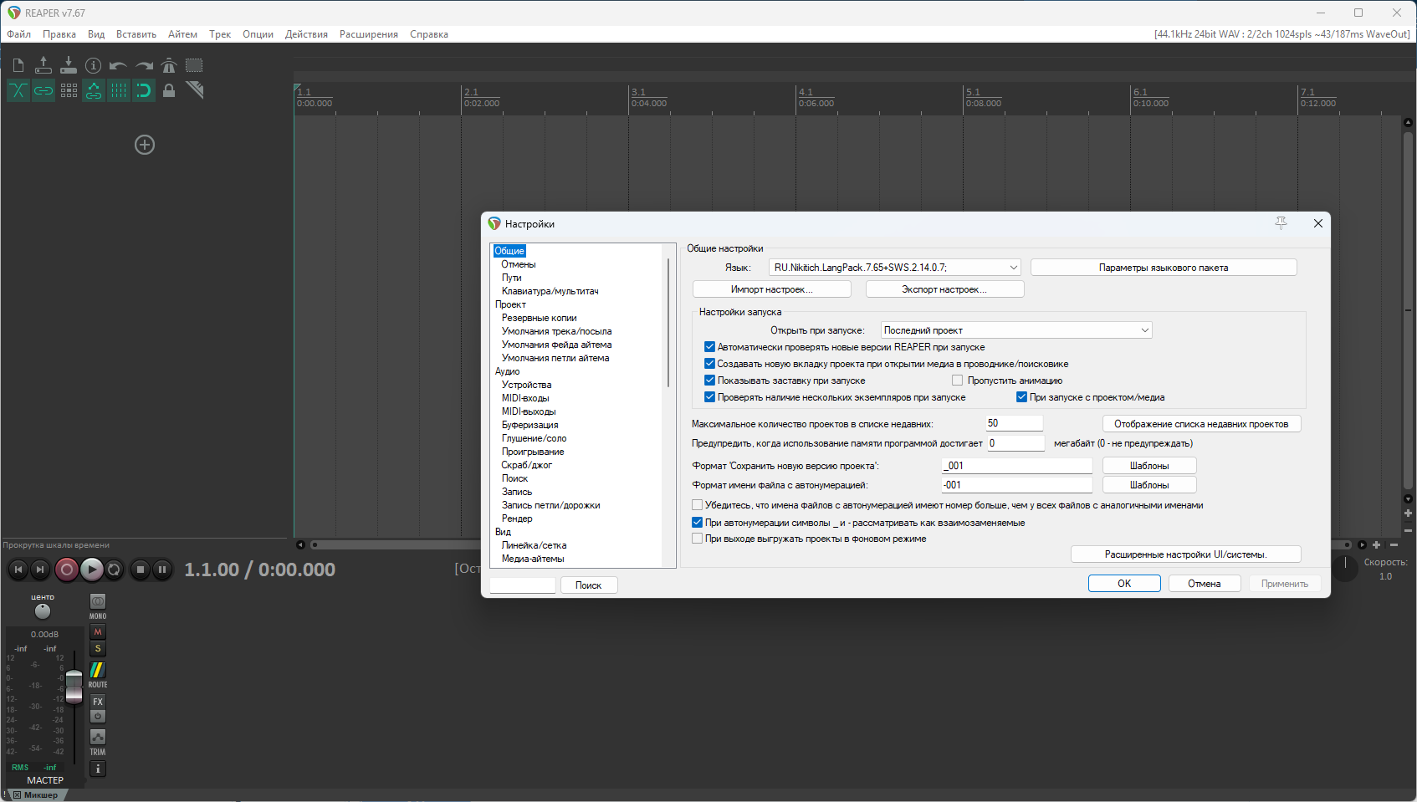Image resolution: width=1417 pixels, height=802 pixels.
Task: Click the add track plus icon
Action: [x=145, y=145]
